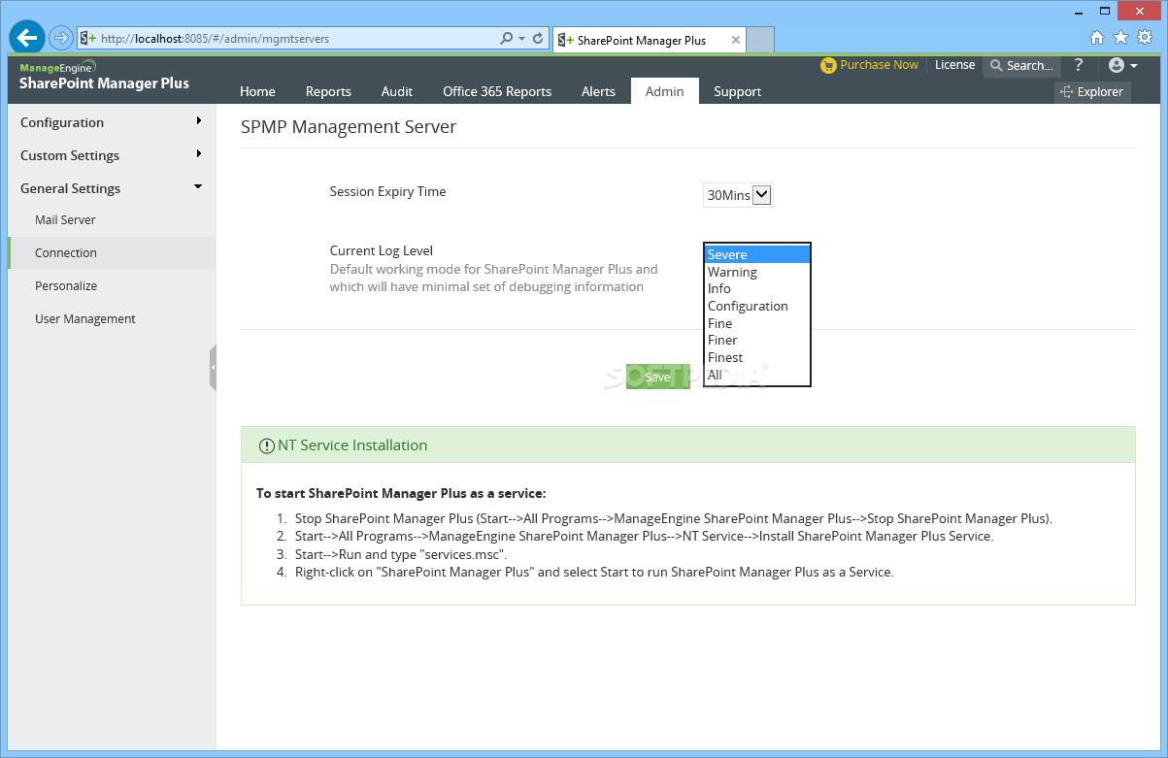
Task: Select the Admin tab
Action: coord(665,91)
